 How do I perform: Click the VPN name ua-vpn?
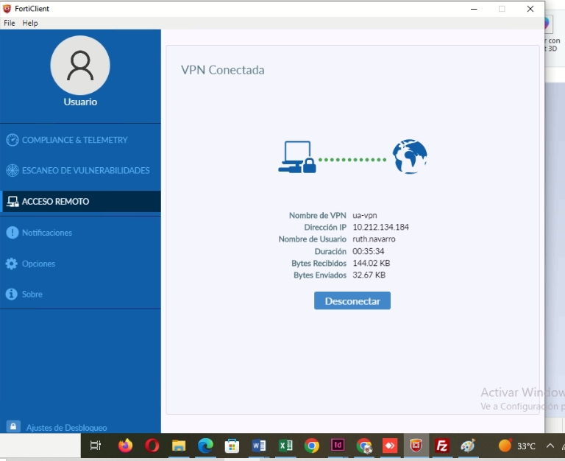click(365, 215)
